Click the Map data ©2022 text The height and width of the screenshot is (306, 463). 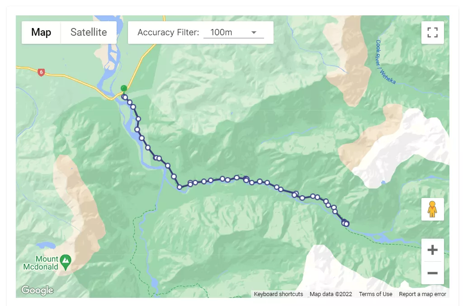pos(331,294)
